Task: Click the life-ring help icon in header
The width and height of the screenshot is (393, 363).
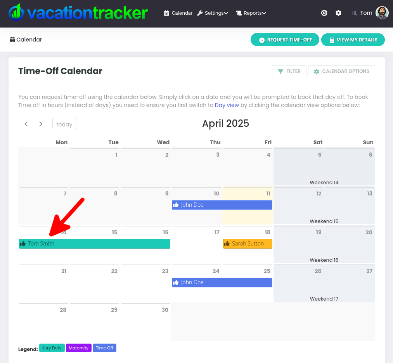Action: [x=324, y=13]
